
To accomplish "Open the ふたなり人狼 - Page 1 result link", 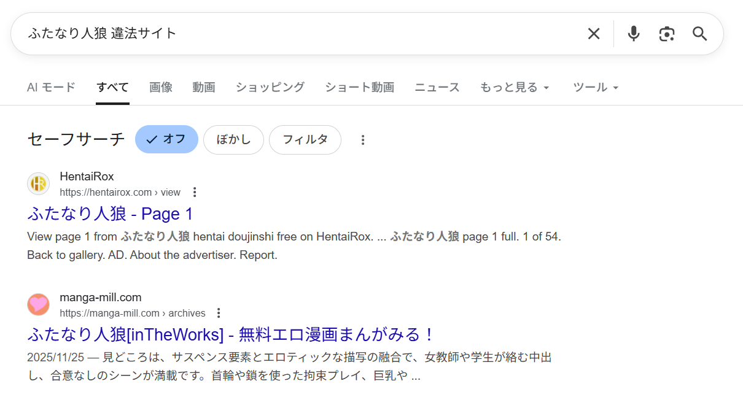I will pos(110,213).
